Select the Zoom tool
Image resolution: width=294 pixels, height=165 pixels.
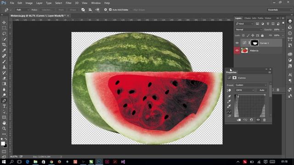coord(4,128)
